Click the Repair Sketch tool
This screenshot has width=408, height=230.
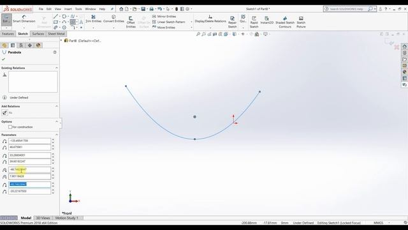point(232,22)
